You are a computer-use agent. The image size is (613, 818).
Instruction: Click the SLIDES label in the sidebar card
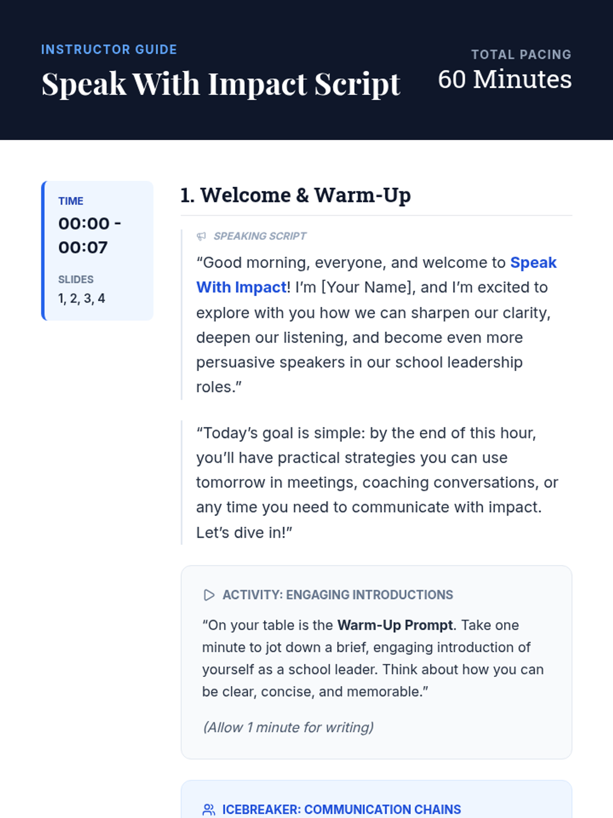pyautogui.click(x=76, y=280)
